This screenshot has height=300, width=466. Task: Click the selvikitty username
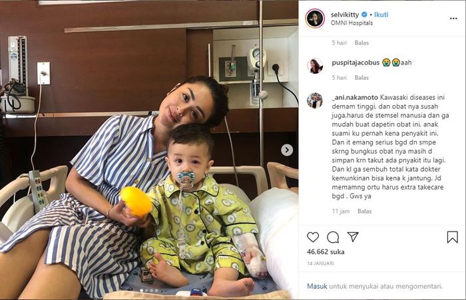pyautogui.click(x=345, y=15)
